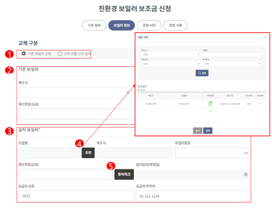The width and height of the screenshot is (272, 208).
Task: Expand the 연료구분 dropdown in the popup
Action: tap(171, 64)
